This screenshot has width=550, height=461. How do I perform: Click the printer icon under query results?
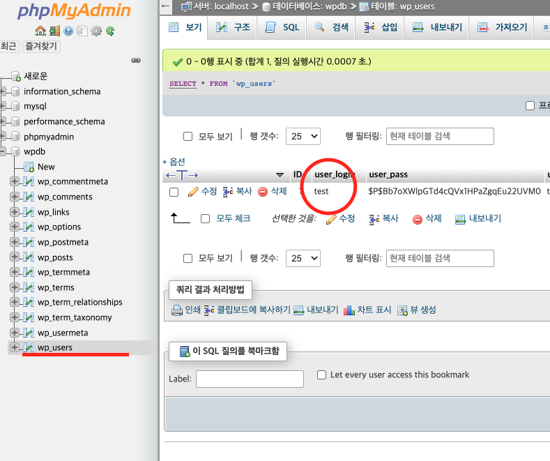tap(177, 310)
